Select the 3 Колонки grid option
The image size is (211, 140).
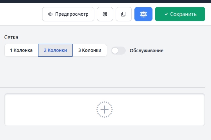[90, 50]
